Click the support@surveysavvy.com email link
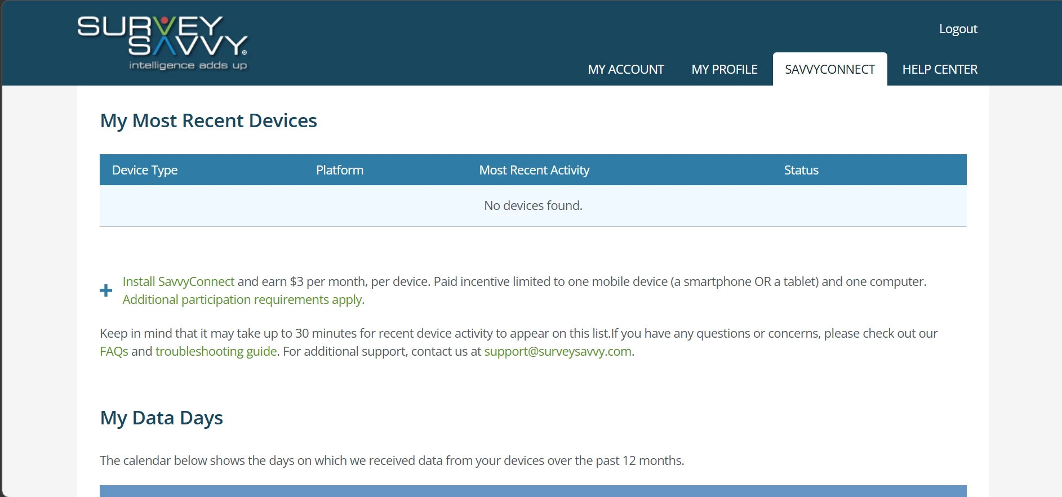Screen dimensions: 1062x497 557,351
